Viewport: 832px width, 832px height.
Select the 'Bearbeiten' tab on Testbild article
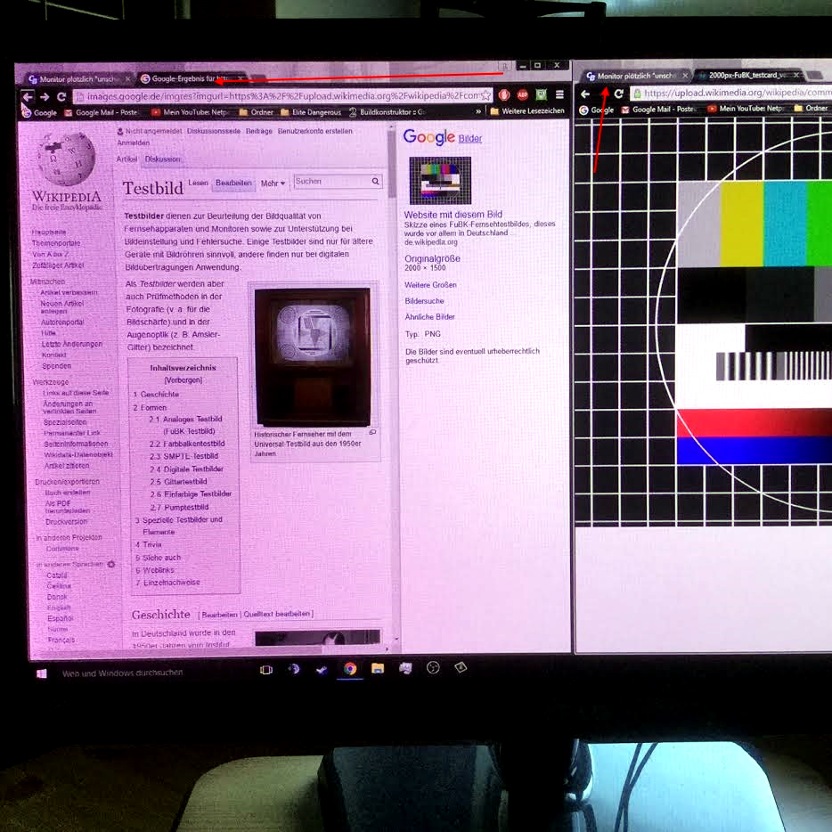233,183
